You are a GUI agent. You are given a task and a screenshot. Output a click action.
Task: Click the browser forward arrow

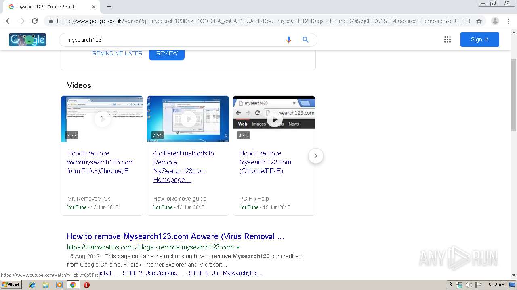click(22, 21)
